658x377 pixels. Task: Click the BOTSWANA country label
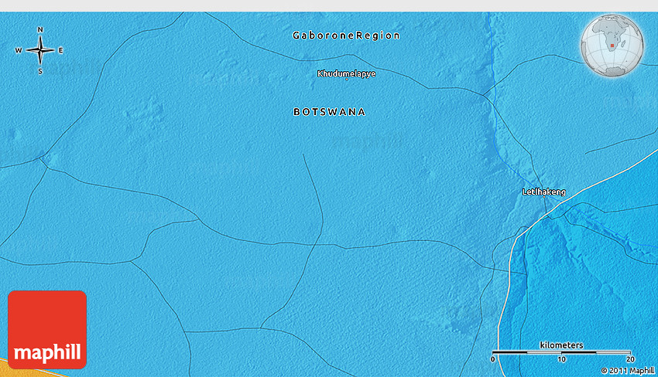[x=330, y=112]
